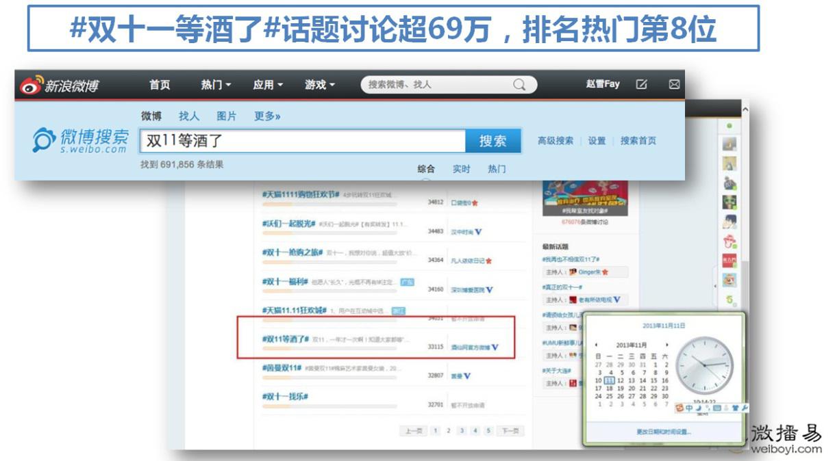Go to next page with 下一页
835x461 pixels.
(509, 431)
